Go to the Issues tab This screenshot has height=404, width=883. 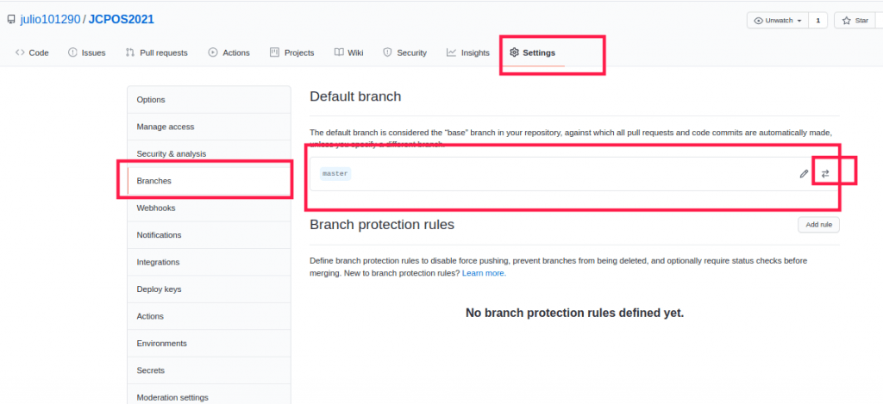[x=86, y=53]
